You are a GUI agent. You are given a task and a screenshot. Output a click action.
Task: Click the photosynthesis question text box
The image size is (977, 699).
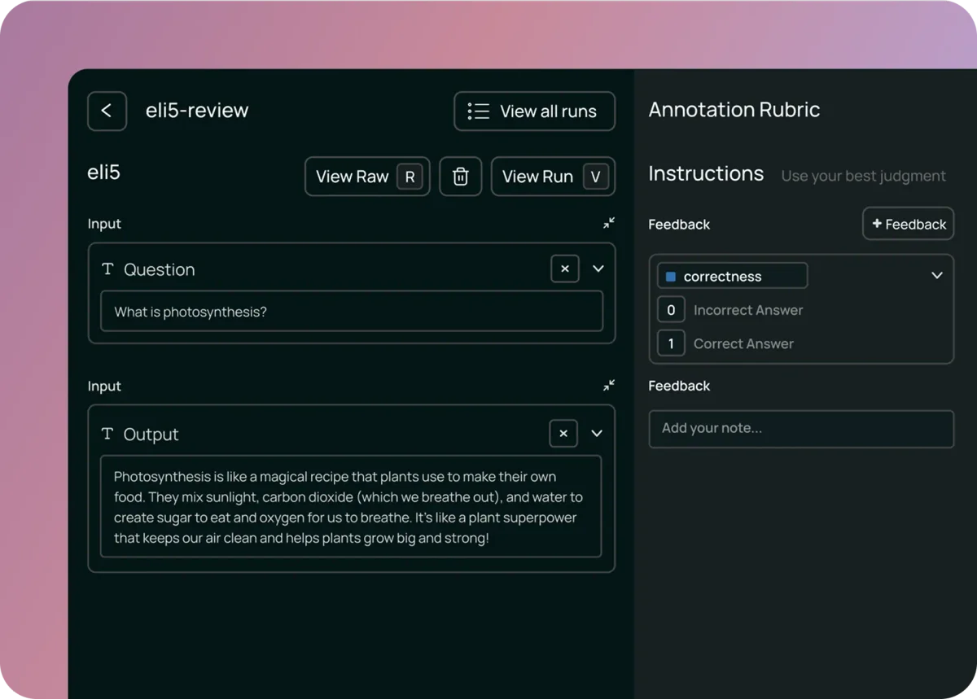click(x=351, y=312)
